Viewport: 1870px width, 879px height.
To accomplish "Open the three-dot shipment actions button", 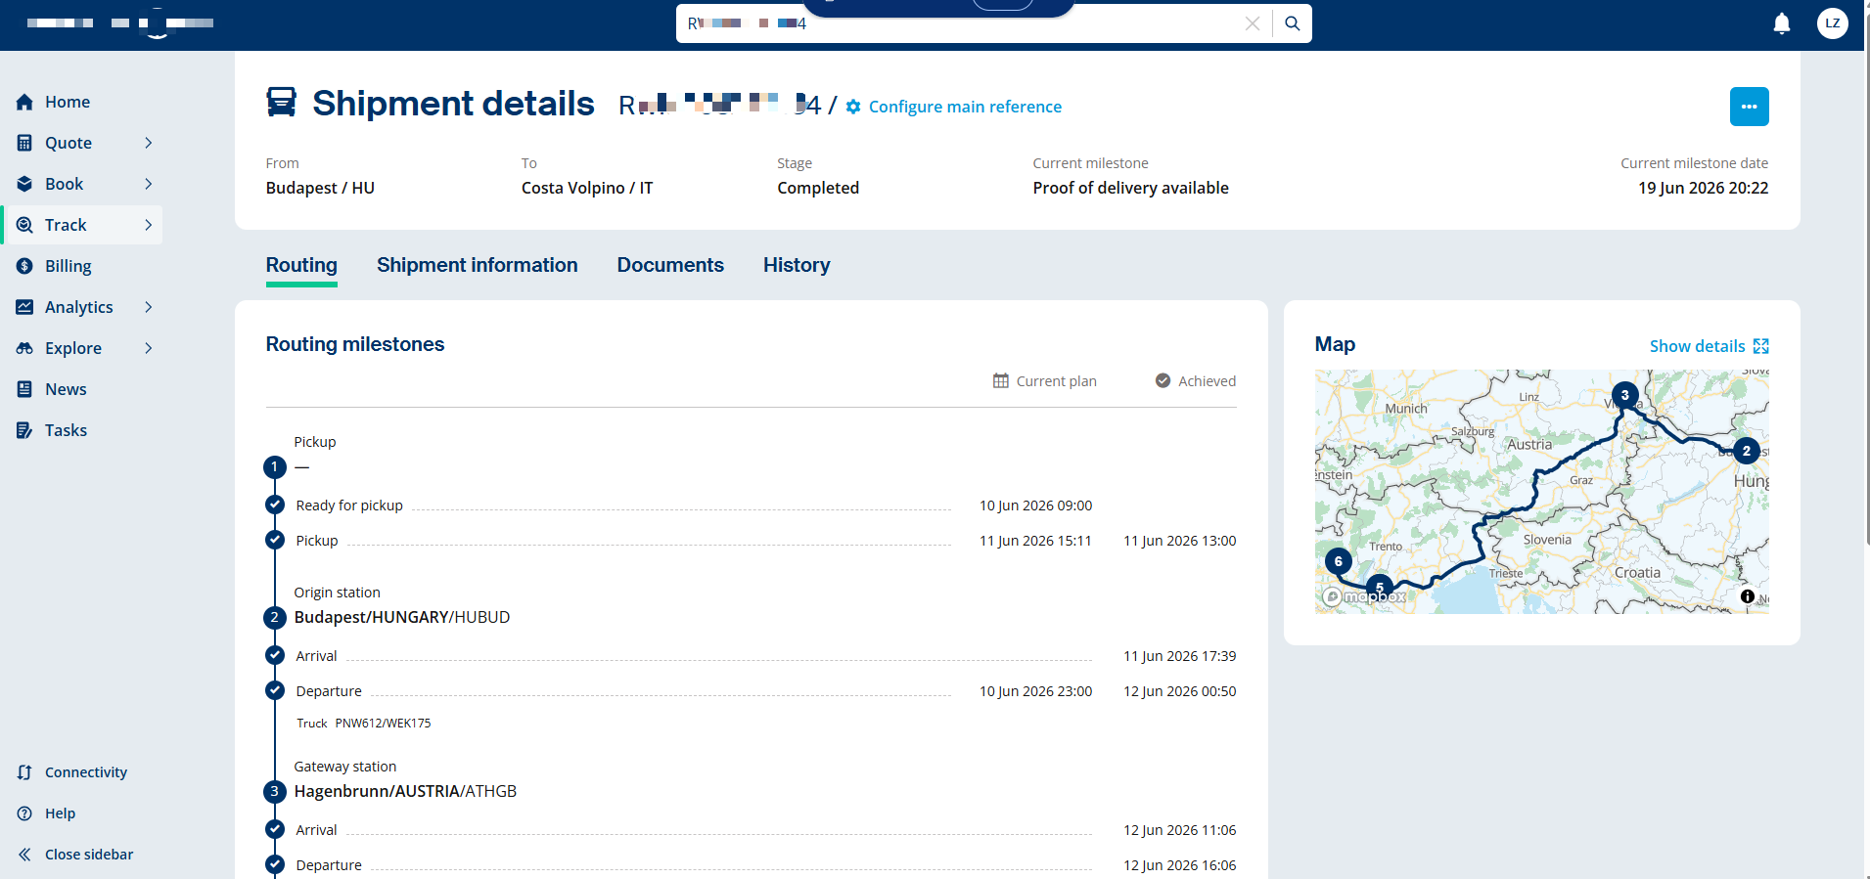I will click(x=1749, y=107).
